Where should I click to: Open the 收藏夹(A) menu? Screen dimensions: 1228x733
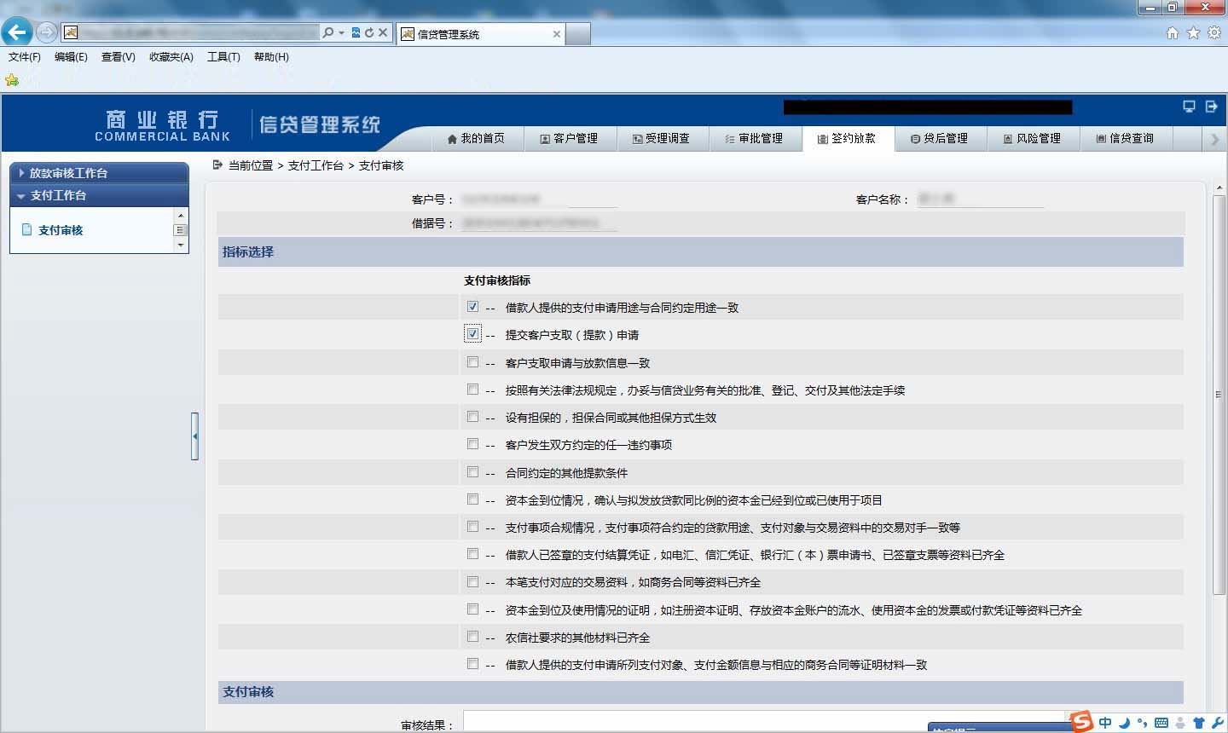click(171, 57)
